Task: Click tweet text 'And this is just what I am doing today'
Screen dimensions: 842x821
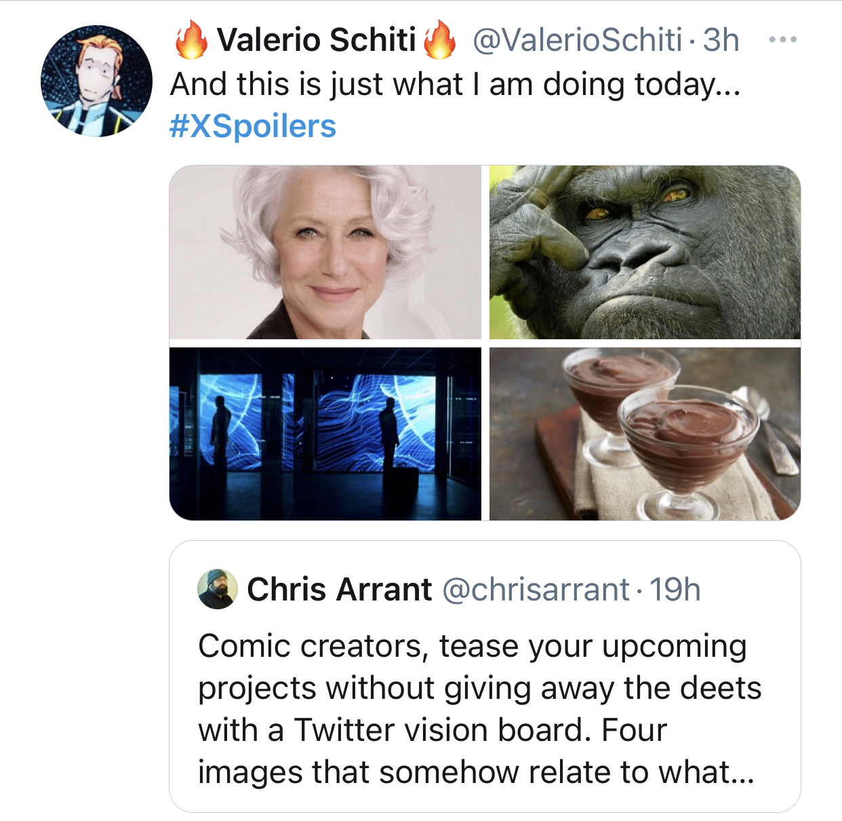Action: (x=454, y=85)
